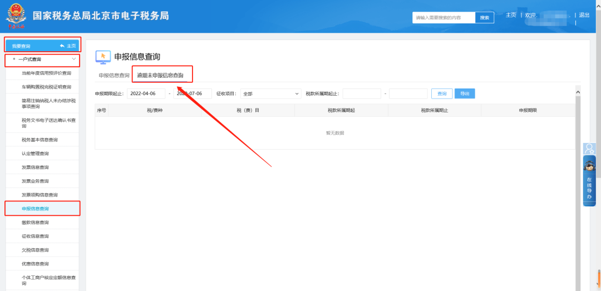
Task: Switch to the 申报信息查询 tab
Action: [114, 75]
